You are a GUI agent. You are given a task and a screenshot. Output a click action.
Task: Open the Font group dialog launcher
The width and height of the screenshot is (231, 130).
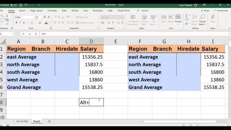[x=51, y=28]
